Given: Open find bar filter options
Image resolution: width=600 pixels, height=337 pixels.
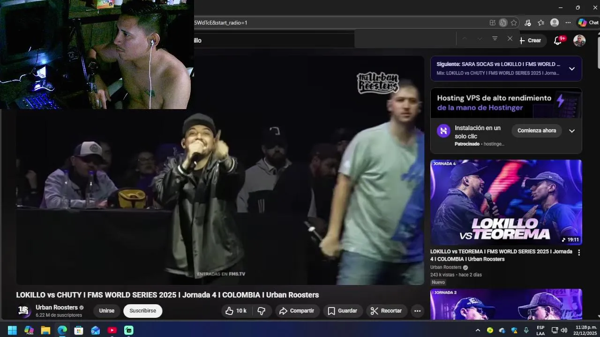Looking at the screenshot, I should point(495,38).
